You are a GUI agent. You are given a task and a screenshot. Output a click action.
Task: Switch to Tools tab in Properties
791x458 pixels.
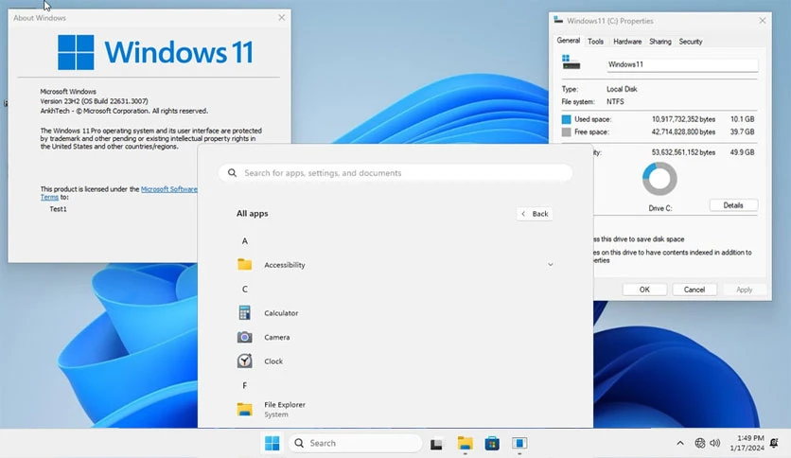[x=596, y=42]
